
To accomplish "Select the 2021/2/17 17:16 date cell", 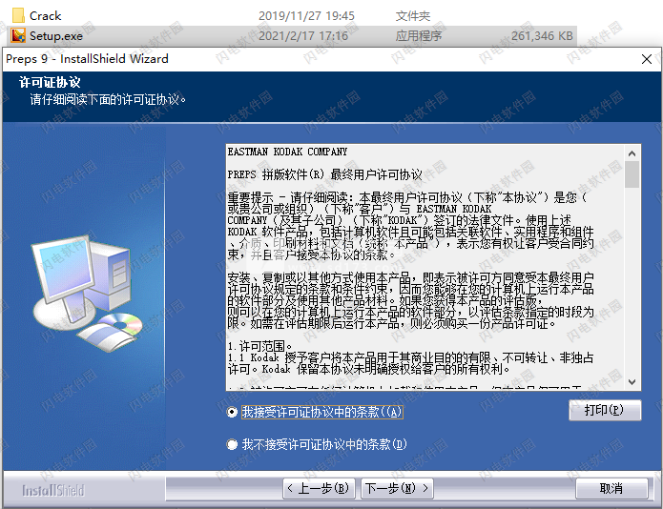I will click(303, 36).
